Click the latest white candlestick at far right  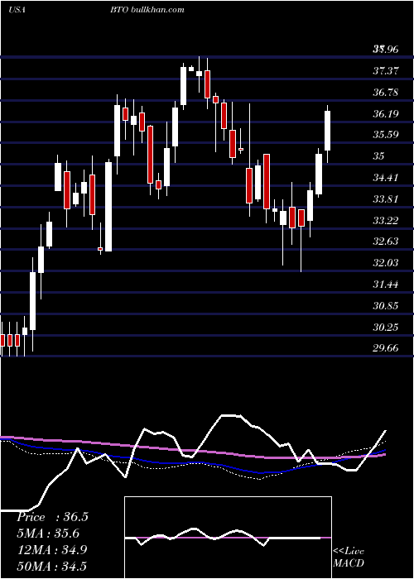[327, 131]
